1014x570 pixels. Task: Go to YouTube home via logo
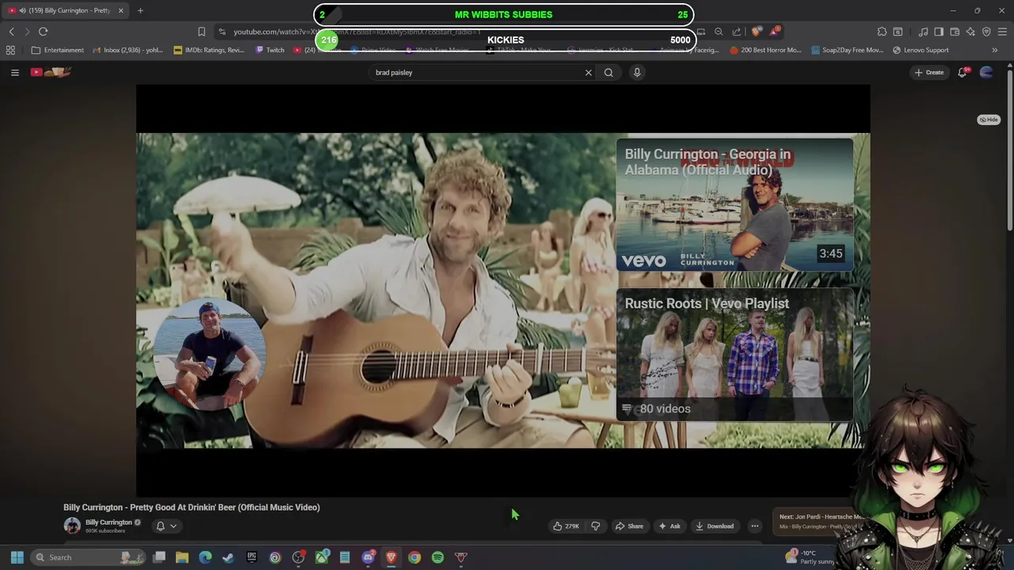click(x=51, y=72)
